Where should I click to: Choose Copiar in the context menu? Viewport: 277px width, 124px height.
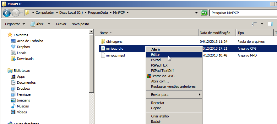(174, 108)
